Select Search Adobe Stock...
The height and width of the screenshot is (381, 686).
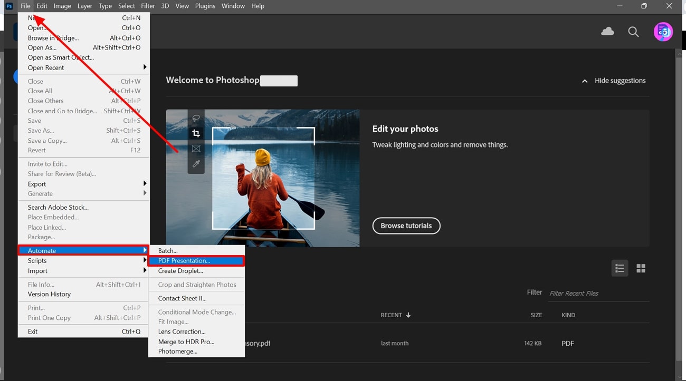point(83,207)
